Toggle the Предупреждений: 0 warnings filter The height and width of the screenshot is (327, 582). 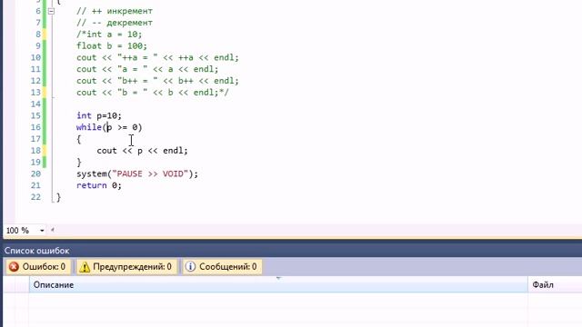click(127, 266)
